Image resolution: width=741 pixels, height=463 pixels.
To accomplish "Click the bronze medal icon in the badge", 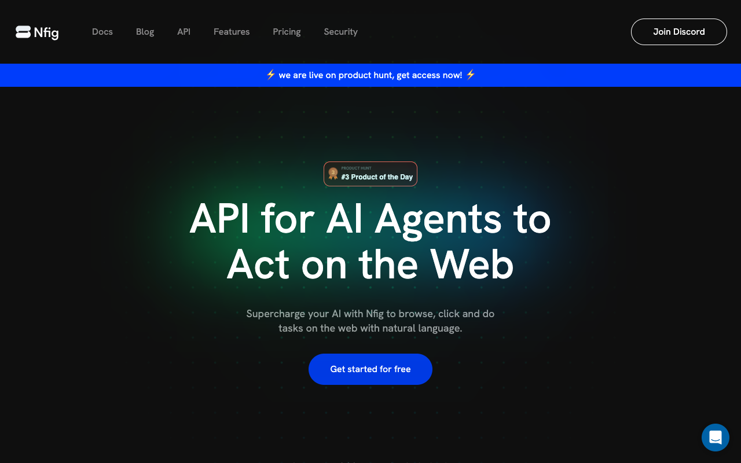I will pyautogui.click(x=333, y=174).
